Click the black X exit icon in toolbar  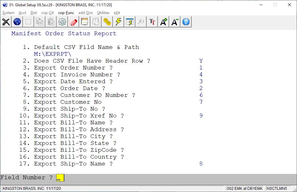(6, 22)
